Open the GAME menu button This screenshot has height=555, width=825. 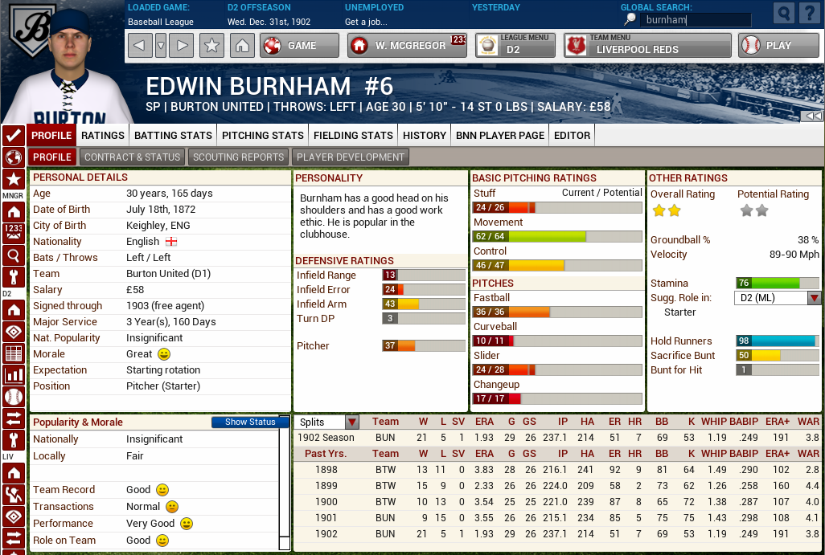[x=298, y=46]
